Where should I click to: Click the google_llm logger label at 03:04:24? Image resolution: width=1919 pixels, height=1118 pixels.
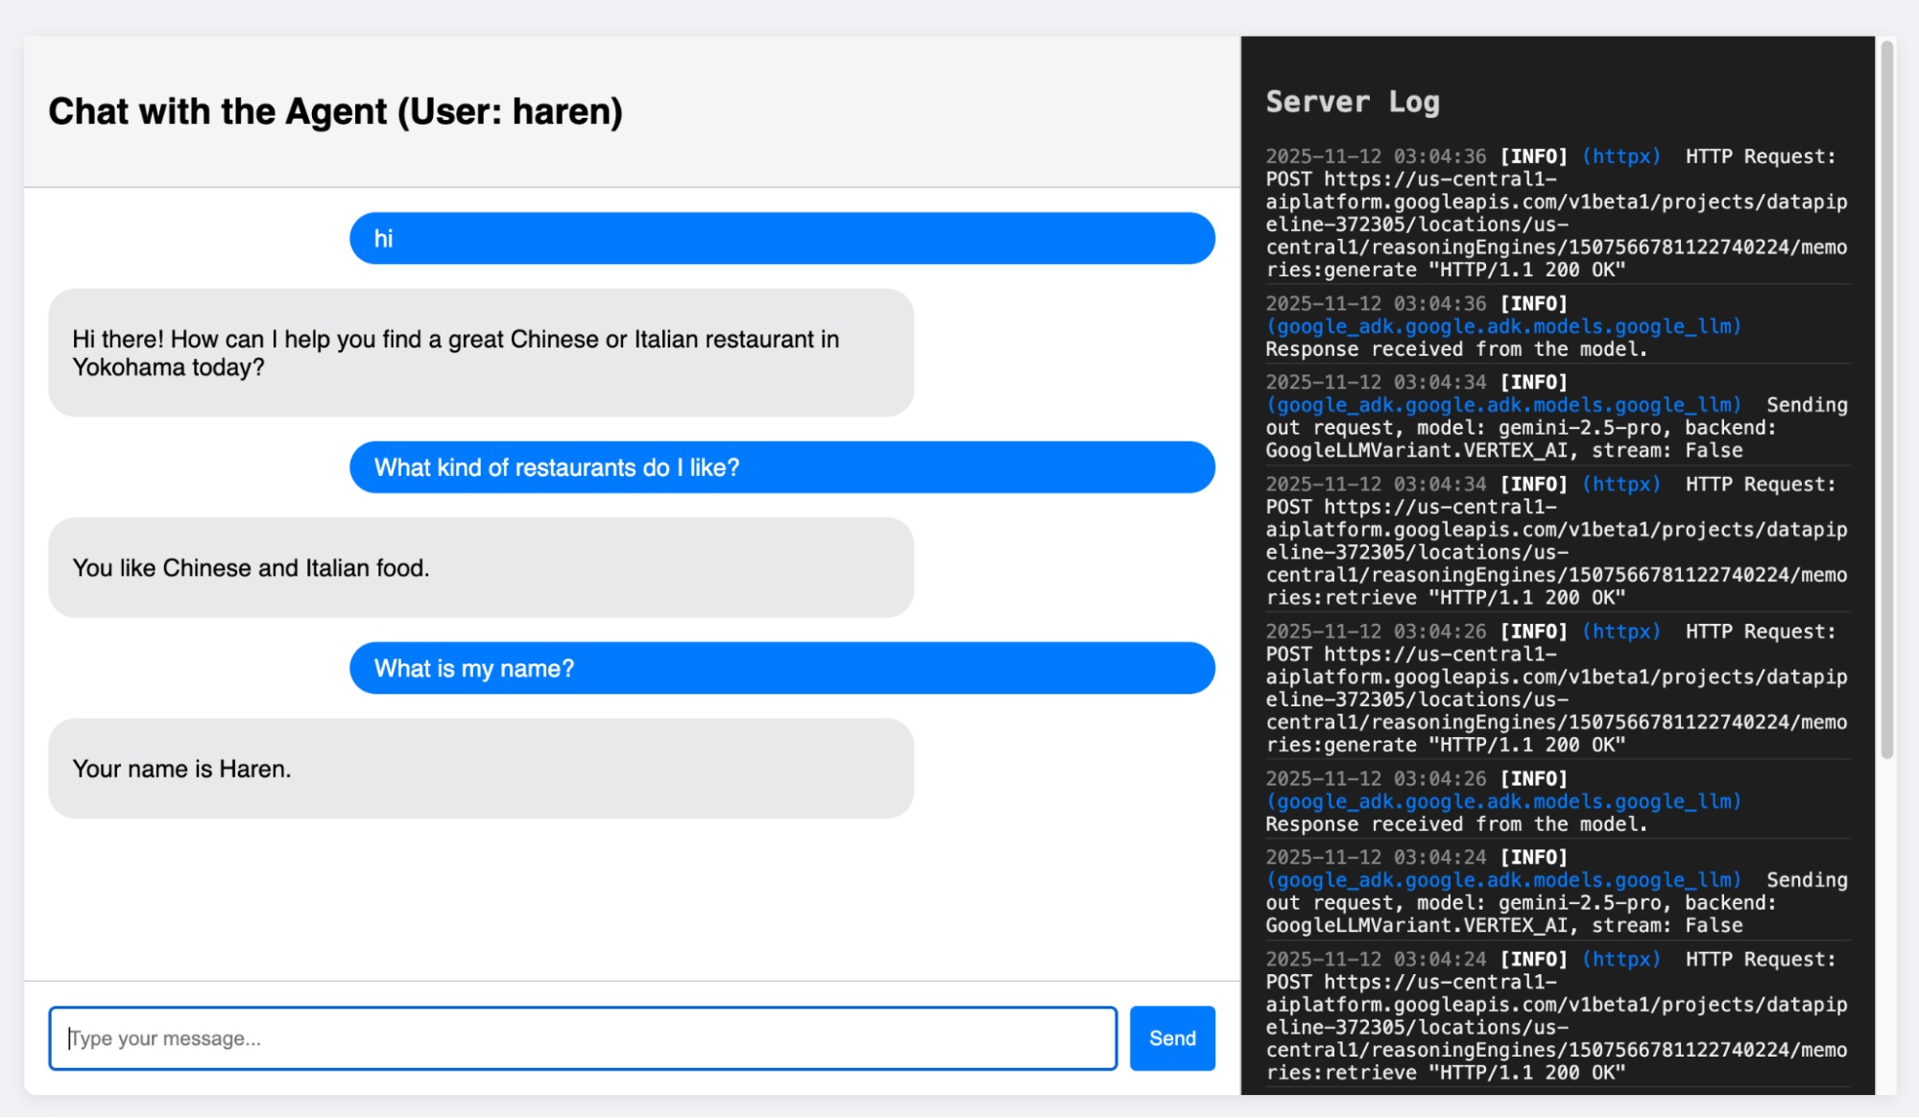point(1502,880)
